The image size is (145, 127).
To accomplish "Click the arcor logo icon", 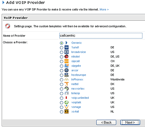I will point(67,70).
